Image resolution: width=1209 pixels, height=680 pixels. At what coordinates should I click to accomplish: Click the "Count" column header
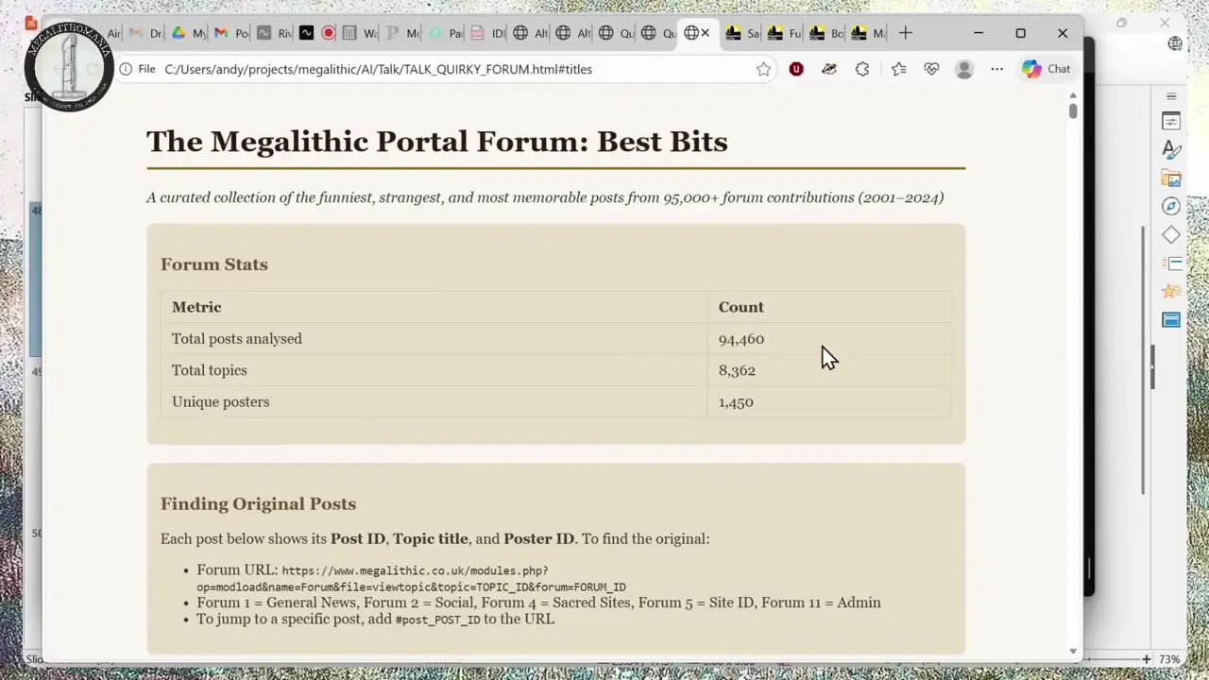click(741, 307)
